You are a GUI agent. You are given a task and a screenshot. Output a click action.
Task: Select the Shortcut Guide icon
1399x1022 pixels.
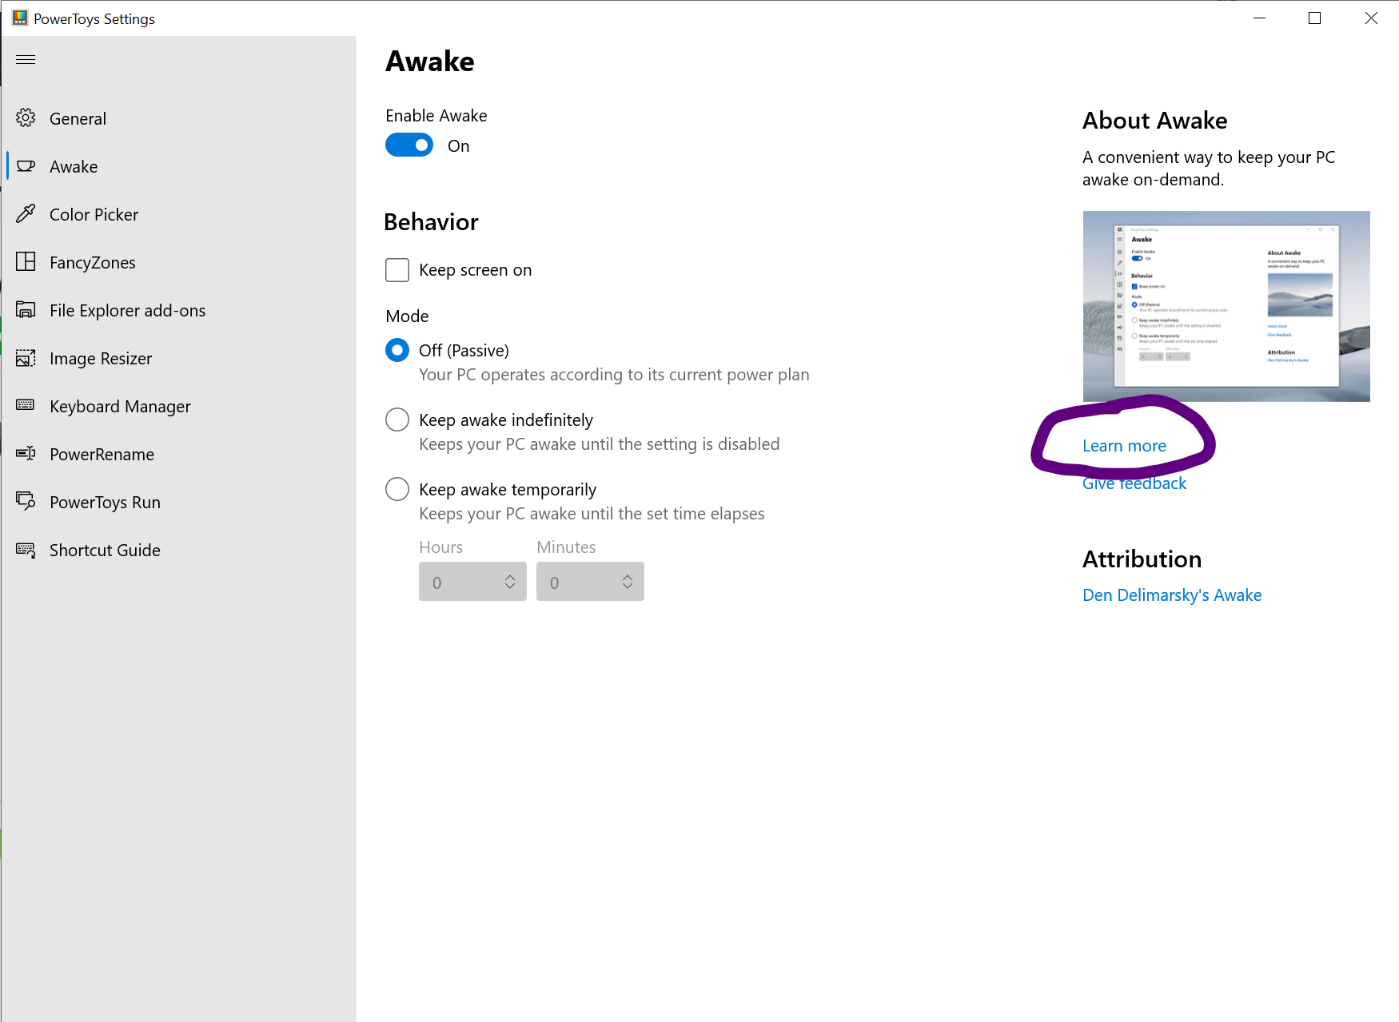click(x=26, y=550)
